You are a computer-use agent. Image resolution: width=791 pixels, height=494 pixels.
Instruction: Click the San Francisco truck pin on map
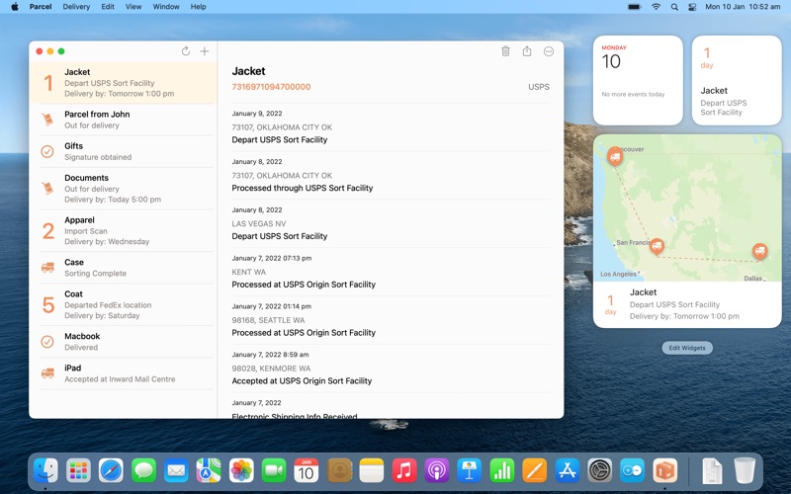click(x=657, y=246)
